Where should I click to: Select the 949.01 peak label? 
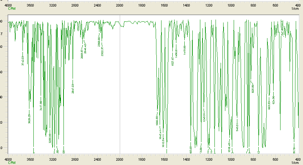(x=237, y=127)
